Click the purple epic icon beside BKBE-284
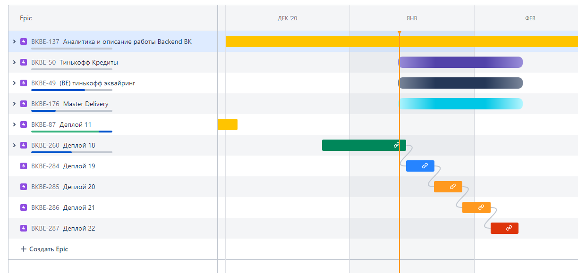This screenshot has width=578, height=273. coord(24,166)
